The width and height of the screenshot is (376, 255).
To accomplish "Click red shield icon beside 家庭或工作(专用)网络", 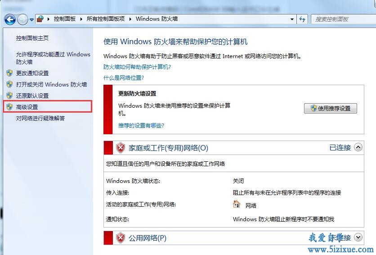I will (x=121, y=148).
